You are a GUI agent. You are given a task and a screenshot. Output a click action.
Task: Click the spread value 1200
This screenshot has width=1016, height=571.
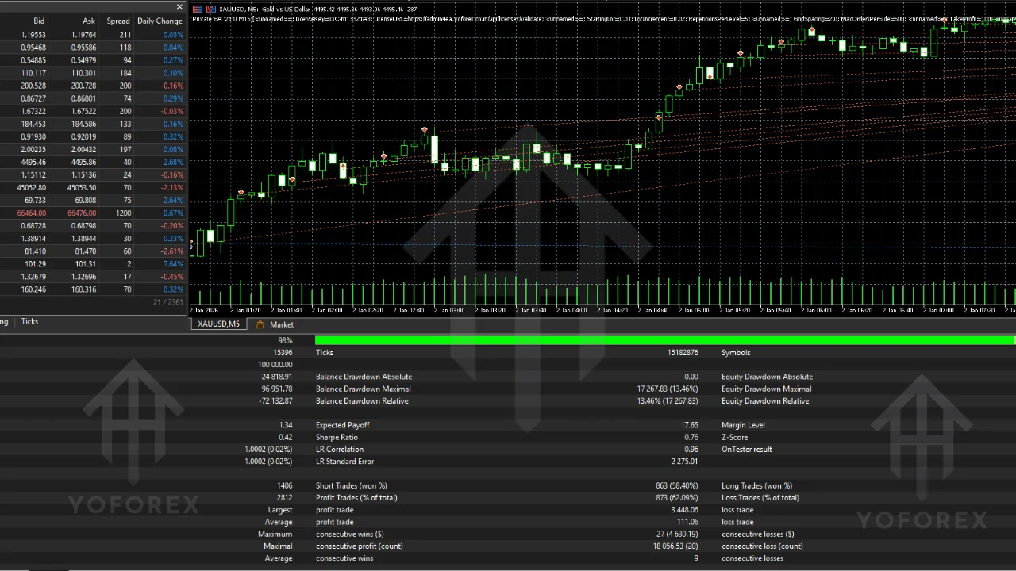pyautogui.click(x=123, y=213)
